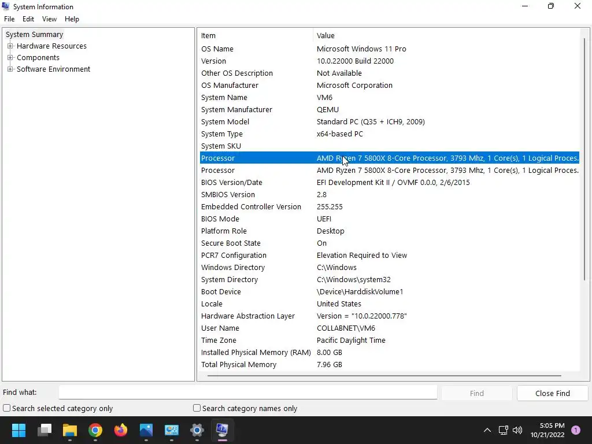Select the Version row
Viewport: 592px width, 444px height.
(x=390, y=61)
